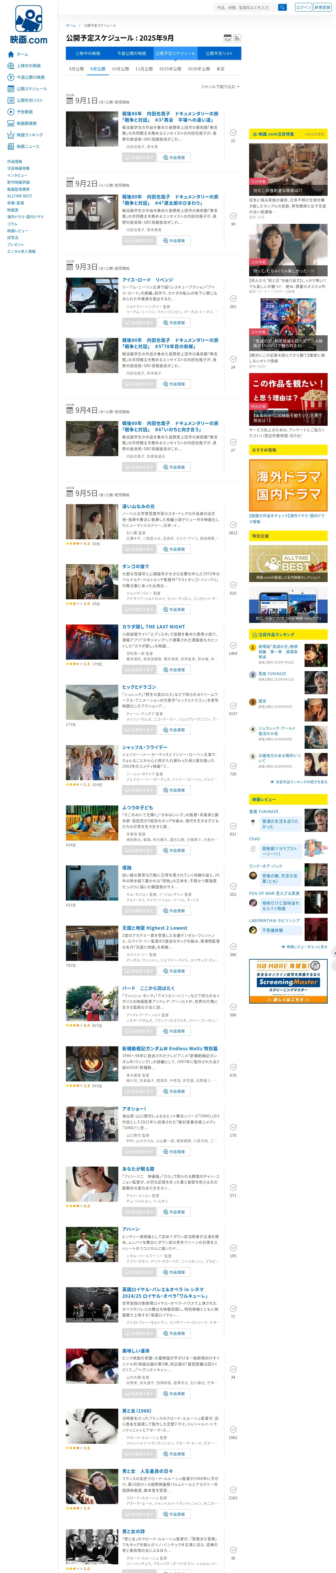Click the 映画ニュース sidebar icon
The image size is (336, 1573).
pyautogui.click(x=10, y=147)
